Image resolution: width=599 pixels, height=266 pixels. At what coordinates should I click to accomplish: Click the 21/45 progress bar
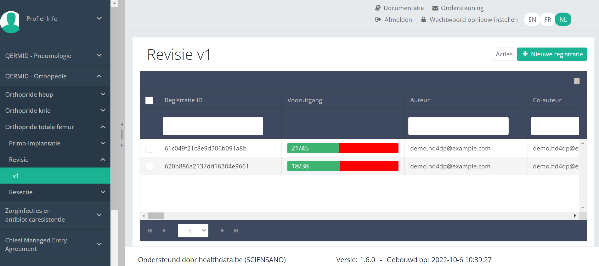coord(342,148)
